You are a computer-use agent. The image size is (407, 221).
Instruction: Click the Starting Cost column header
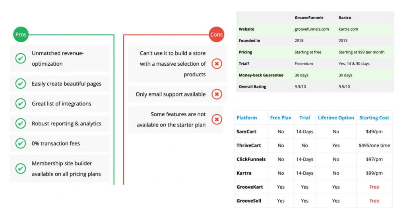(x=374, y=117)
